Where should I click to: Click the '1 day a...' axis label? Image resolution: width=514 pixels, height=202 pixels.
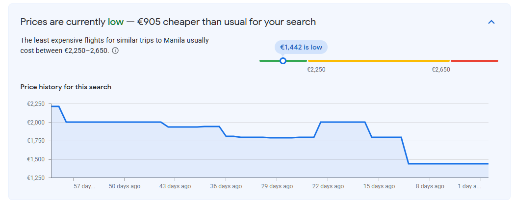click(469, 186)
